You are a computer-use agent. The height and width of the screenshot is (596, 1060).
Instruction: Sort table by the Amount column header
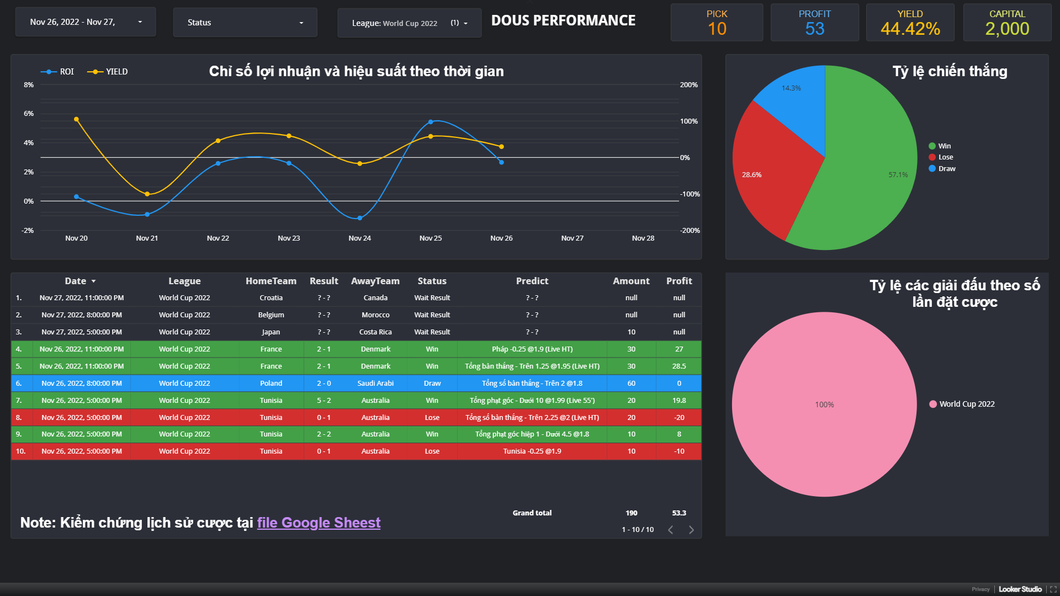point(630,281)
